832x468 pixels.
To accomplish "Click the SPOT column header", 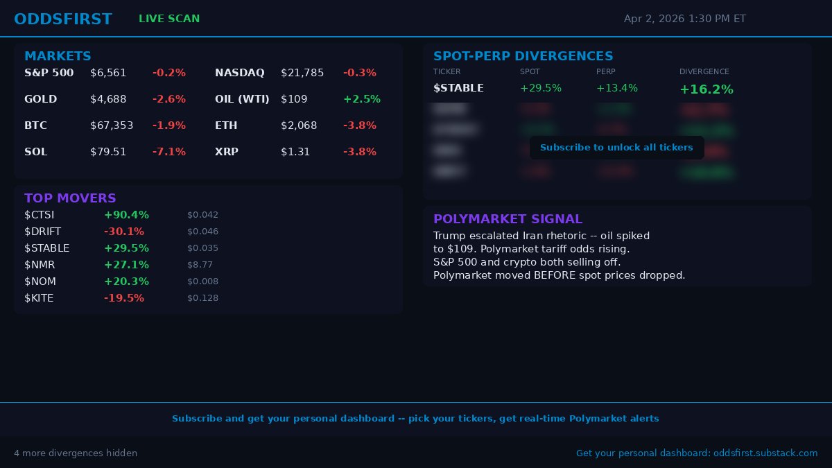I will (530, 71).
